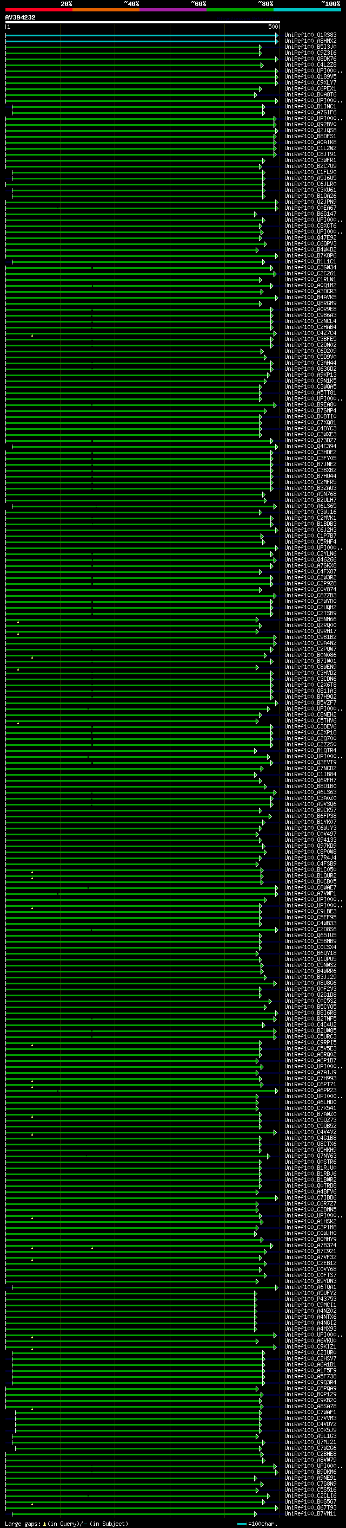
Task: Select hit label UniRef100_C8NEH2
Action: coord(310,715)
